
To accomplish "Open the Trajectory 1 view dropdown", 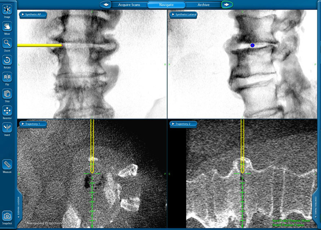I will pos(31,124).
